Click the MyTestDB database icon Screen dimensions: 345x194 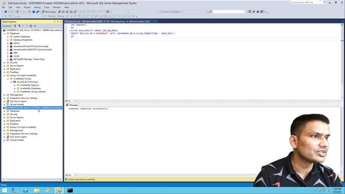point(11,59)
